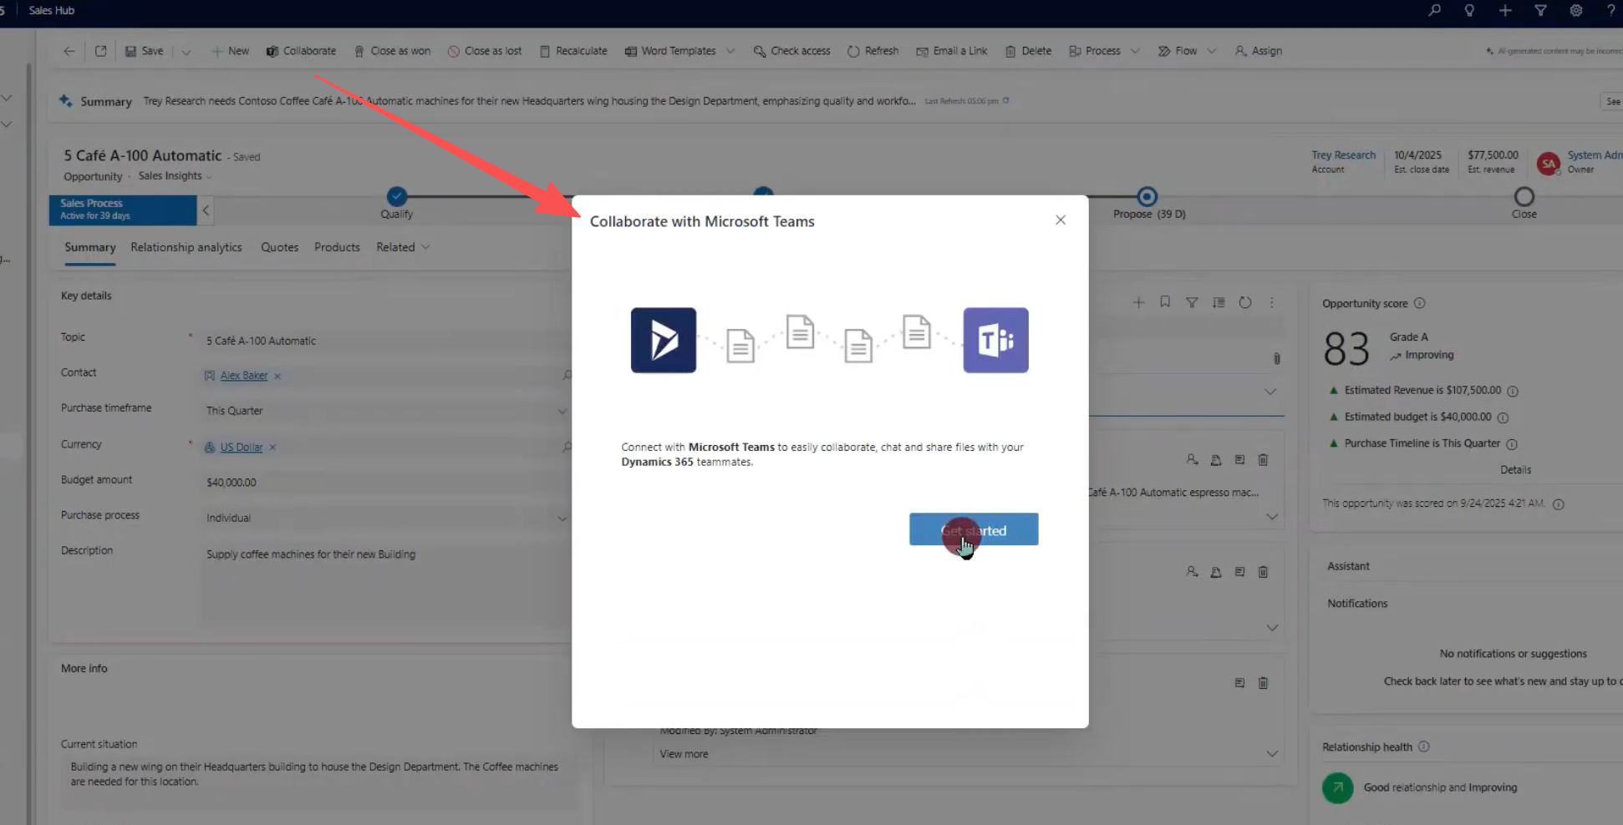1623x825 pixels.
Task: Select the Propose stage marker
Action: [x=1147, y=196]
